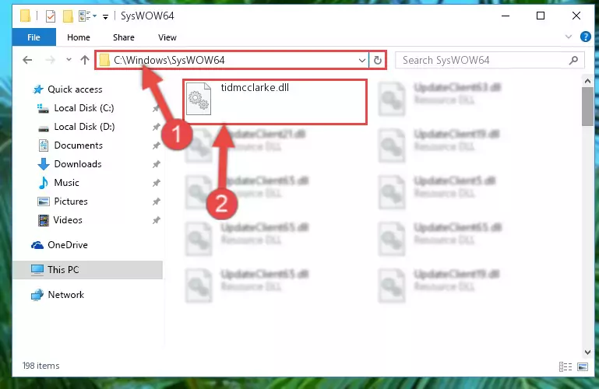
Task: Open Documents in the sidebar
Action: [79, 145]
